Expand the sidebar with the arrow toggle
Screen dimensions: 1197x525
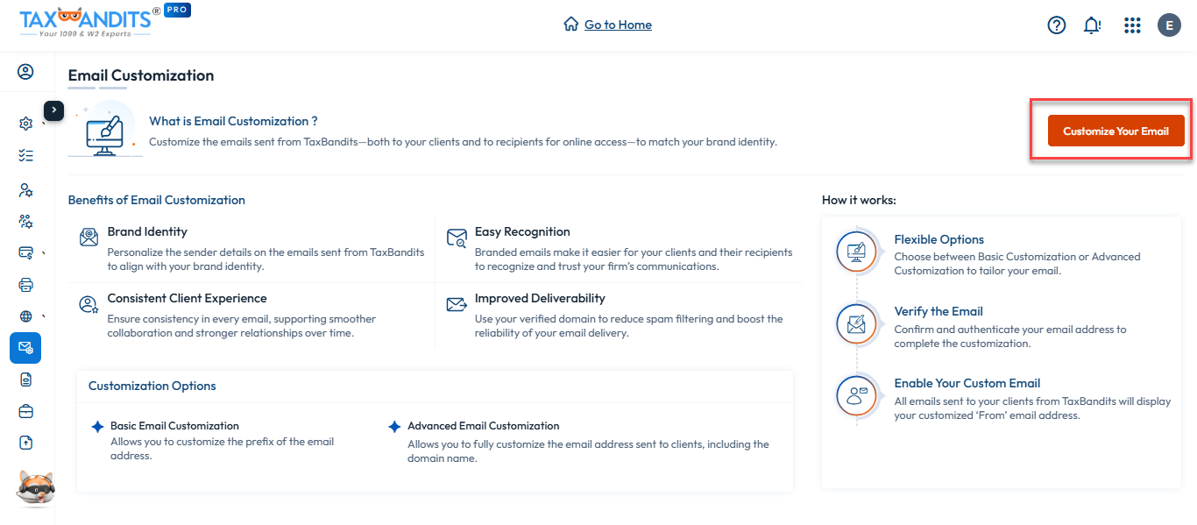pyautogui.click(x=54, y=110)
